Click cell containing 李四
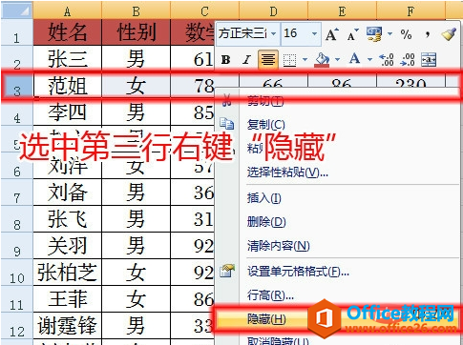The height and width of the screenshot is (345, 463). 67,112
